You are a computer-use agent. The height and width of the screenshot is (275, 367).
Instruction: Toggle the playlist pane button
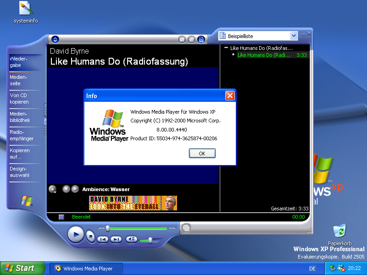click(x=201, y=39)
